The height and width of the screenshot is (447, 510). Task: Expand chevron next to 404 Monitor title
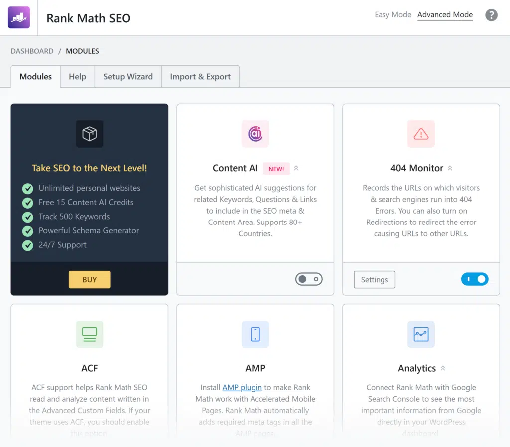point(450,168)
